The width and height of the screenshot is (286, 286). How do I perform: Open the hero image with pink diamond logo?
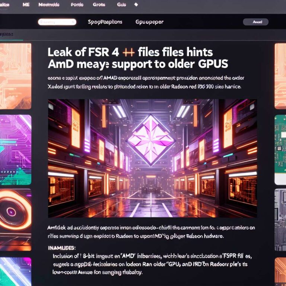click(152, 158)
